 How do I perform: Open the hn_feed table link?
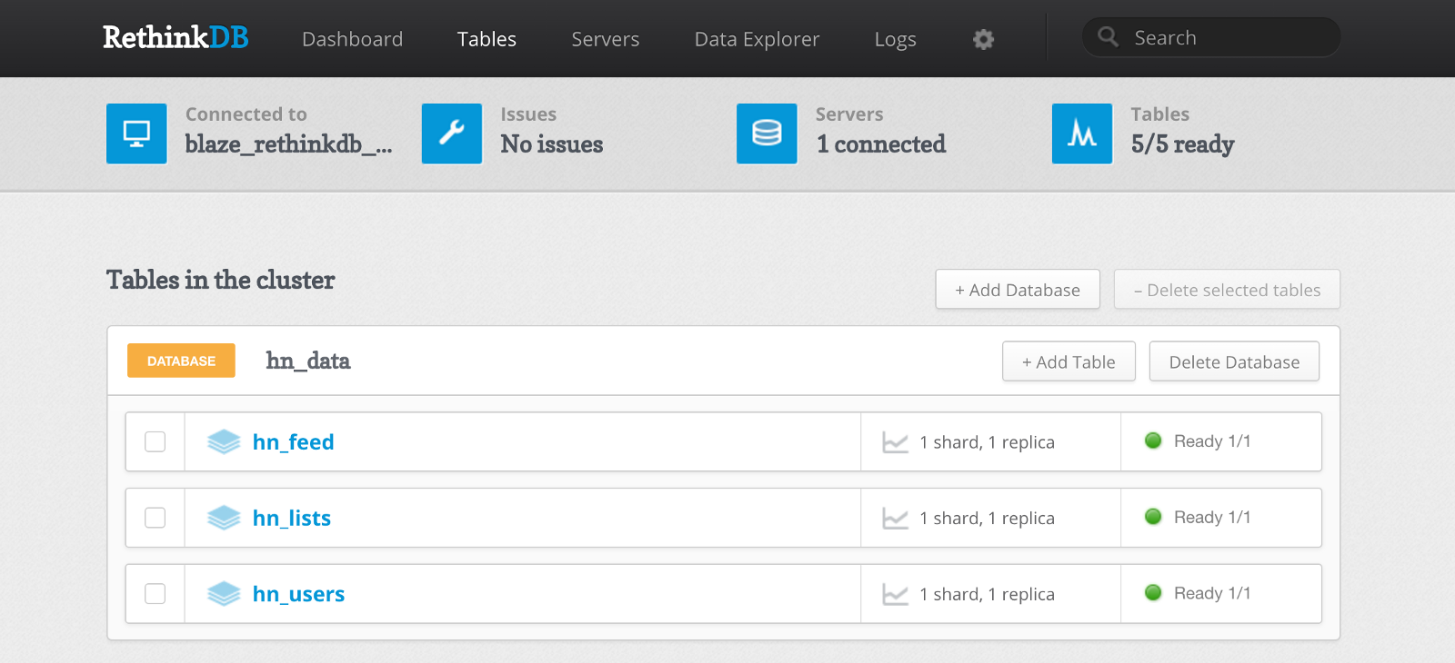293,442
